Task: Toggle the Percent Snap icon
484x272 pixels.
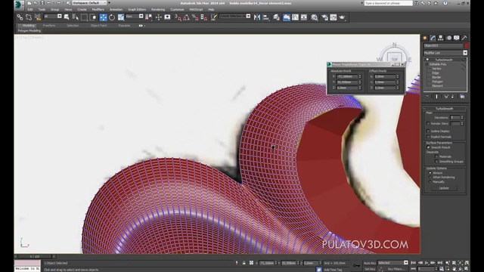Action: (x=195, y=17)
